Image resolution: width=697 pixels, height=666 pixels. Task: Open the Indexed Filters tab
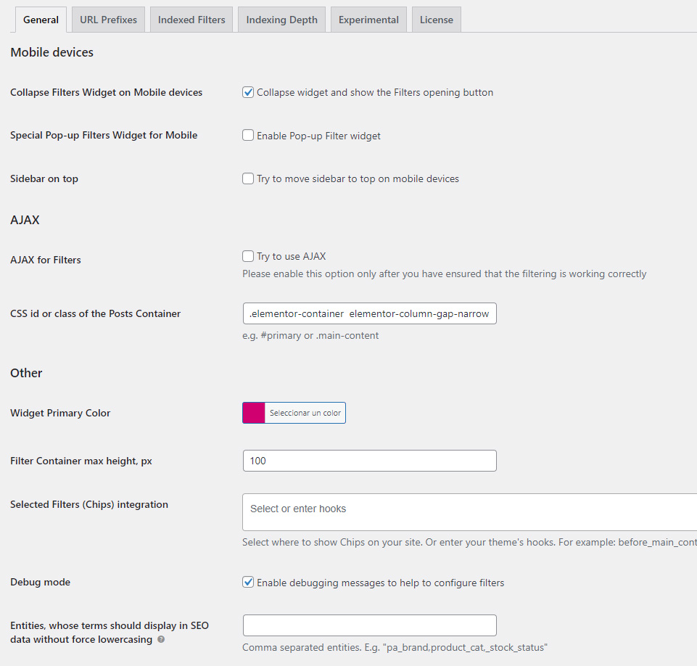(191, 20)
